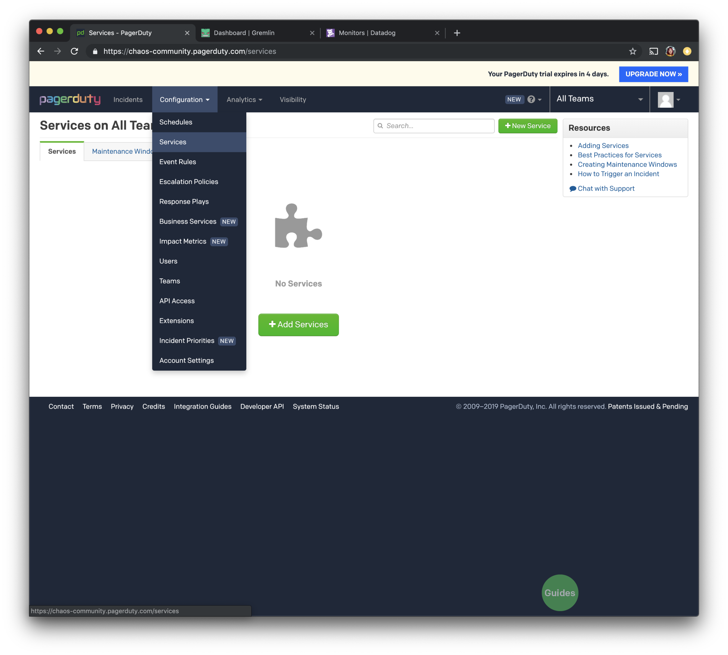Switch to Dashboard | Gremlin browser tab
Screen dimensions: 728x655
[x=258, y=33]
